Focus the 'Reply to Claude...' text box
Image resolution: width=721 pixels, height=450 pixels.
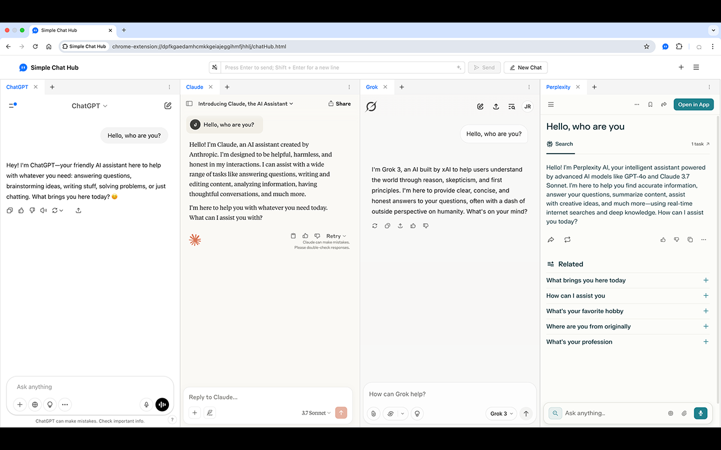268,397
